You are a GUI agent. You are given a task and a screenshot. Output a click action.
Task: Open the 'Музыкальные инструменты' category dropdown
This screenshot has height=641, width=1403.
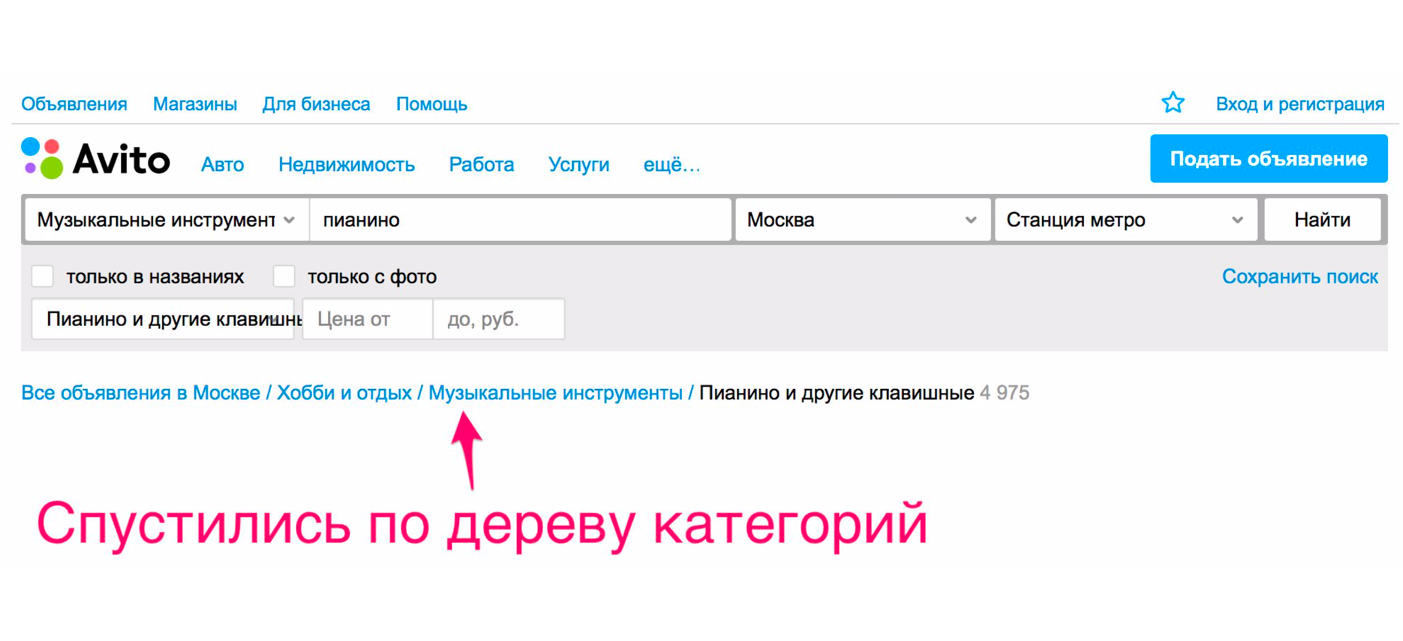[167, 220]
